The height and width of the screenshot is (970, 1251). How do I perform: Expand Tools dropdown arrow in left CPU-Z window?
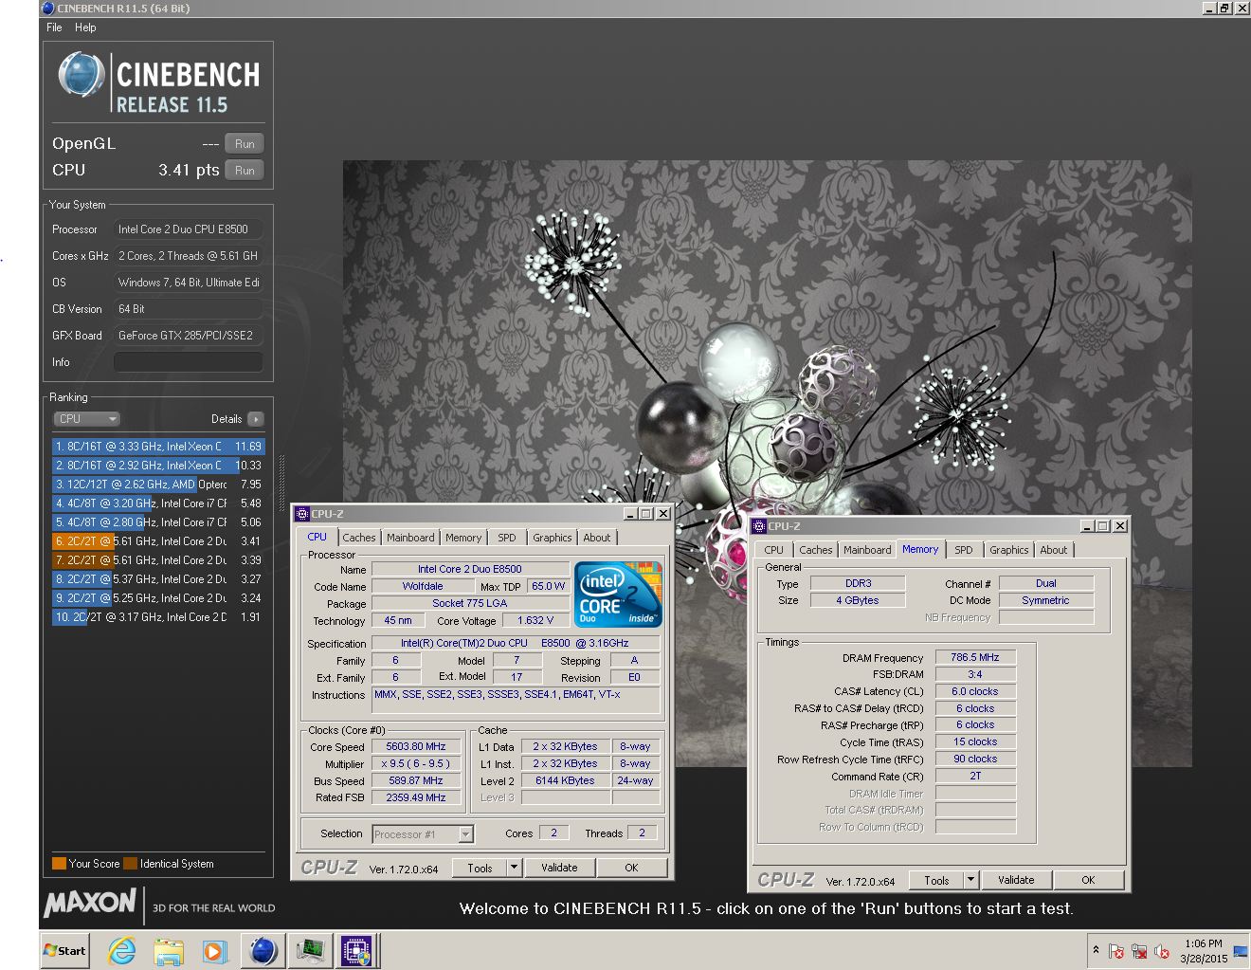[x=514, y=868]
